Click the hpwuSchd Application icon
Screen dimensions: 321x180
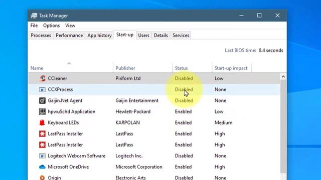point(42,111)
